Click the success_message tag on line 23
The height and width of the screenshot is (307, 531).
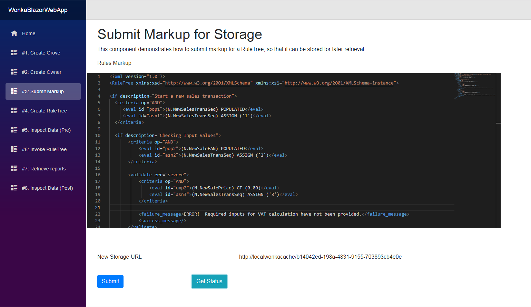[163, 221]
